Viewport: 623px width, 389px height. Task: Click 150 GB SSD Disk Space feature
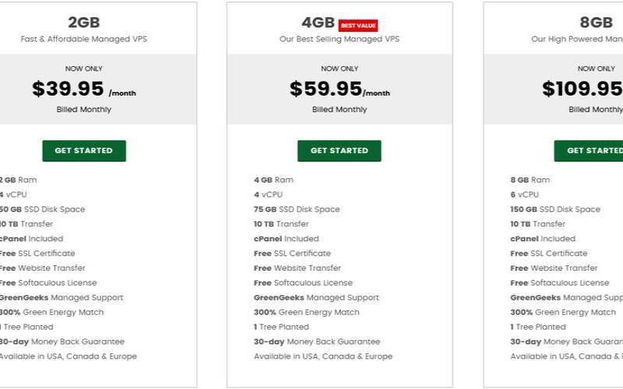[x=555, y=209]
